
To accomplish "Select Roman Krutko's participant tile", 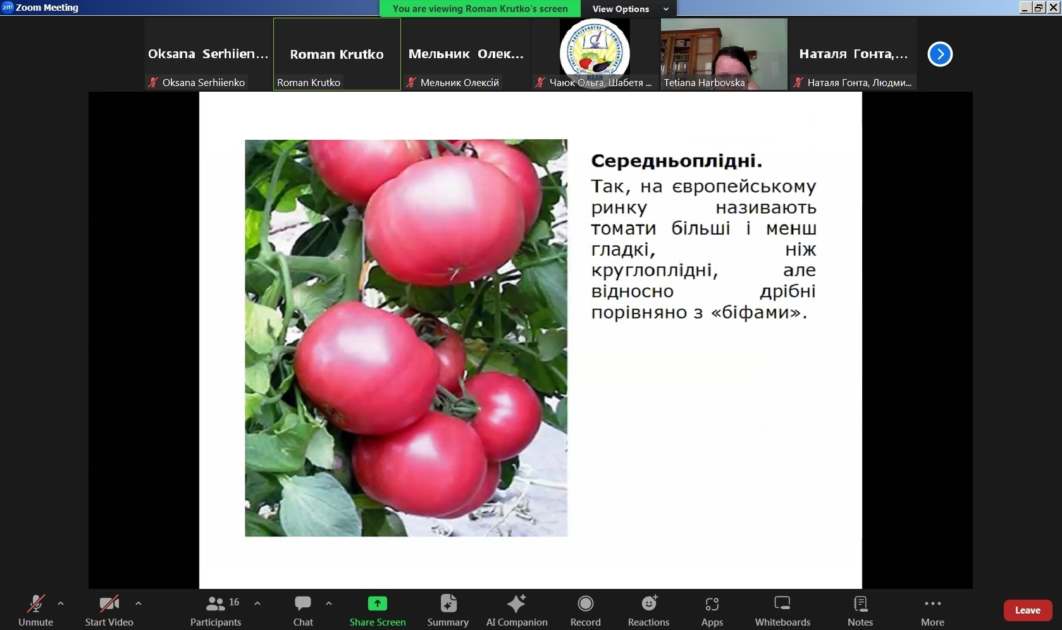I will coord(337,54).
